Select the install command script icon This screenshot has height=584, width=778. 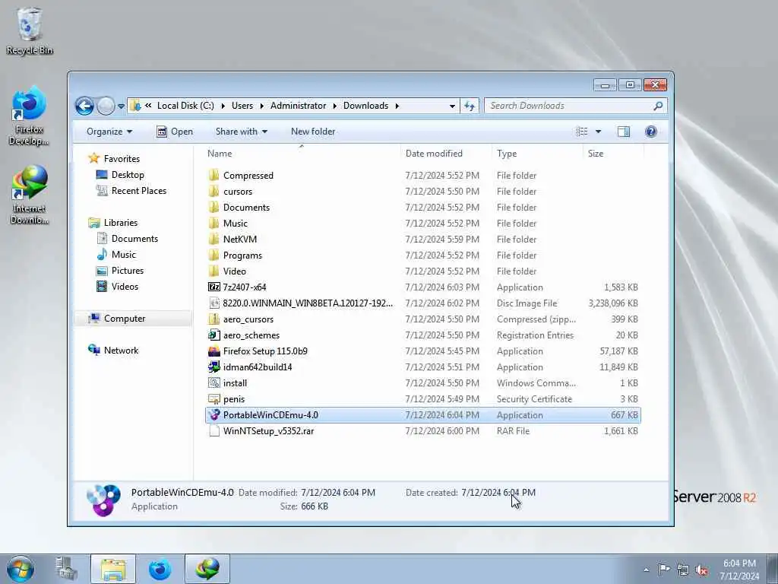(213, 383)
